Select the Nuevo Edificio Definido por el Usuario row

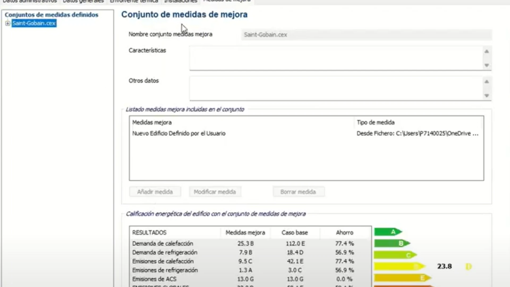coord(307,133)
